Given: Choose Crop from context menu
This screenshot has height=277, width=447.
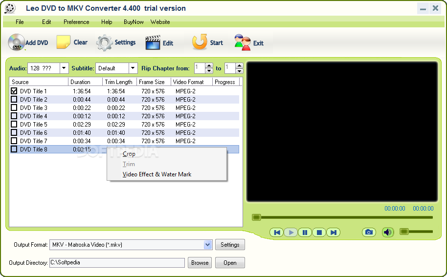Looking at the screenshot, I should click(x=129, y=154).
